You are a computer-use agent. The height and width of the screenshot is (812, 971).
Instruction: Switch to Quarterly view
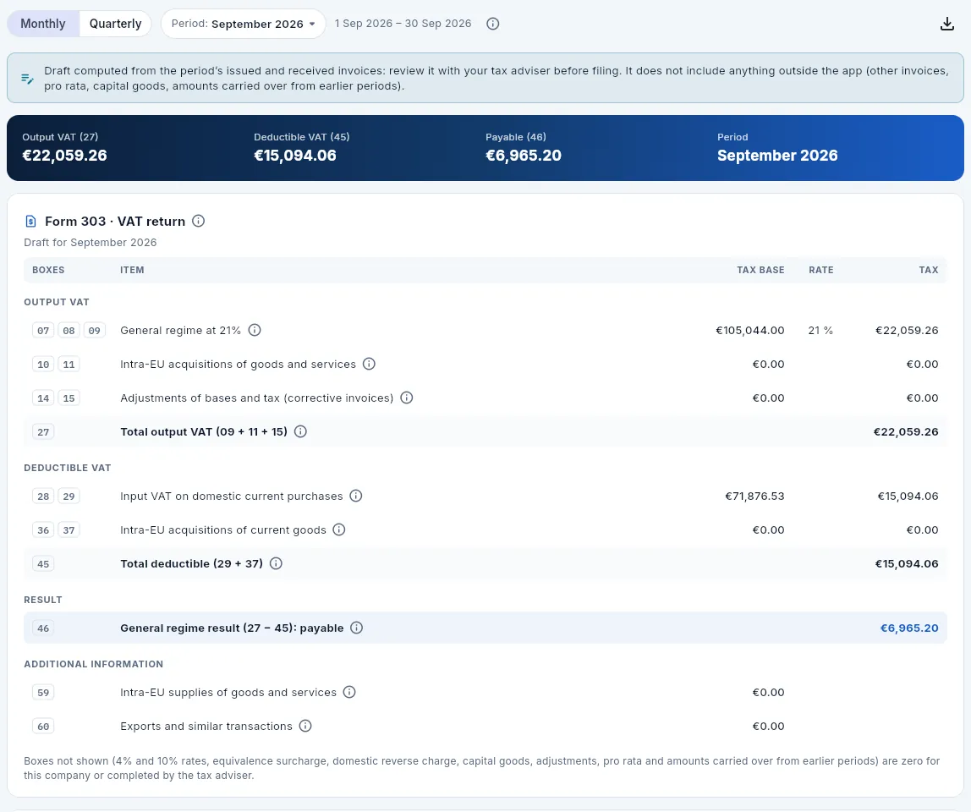[x=115, y=24]
